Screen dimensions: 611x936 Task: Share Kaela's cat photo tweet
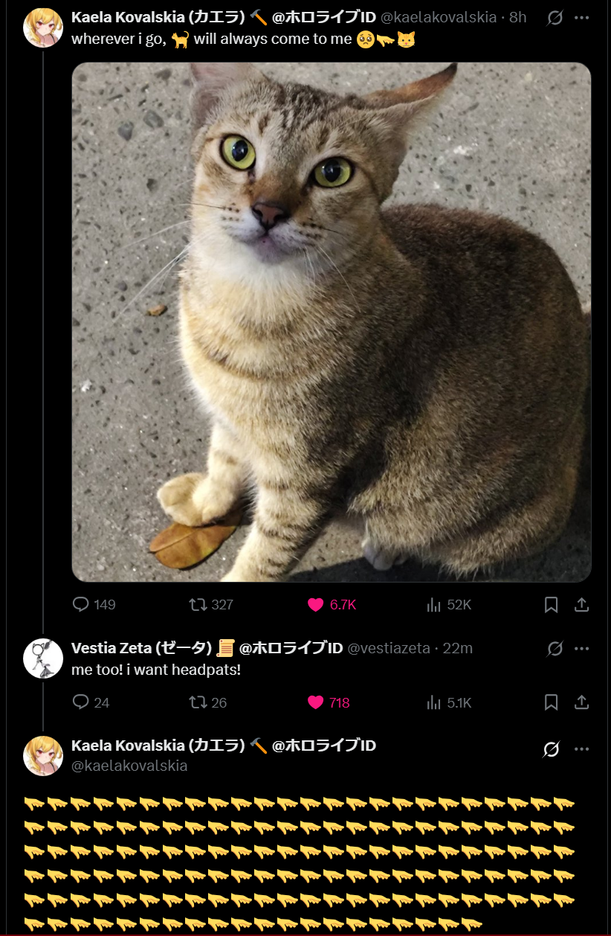[x=582, y=604]
